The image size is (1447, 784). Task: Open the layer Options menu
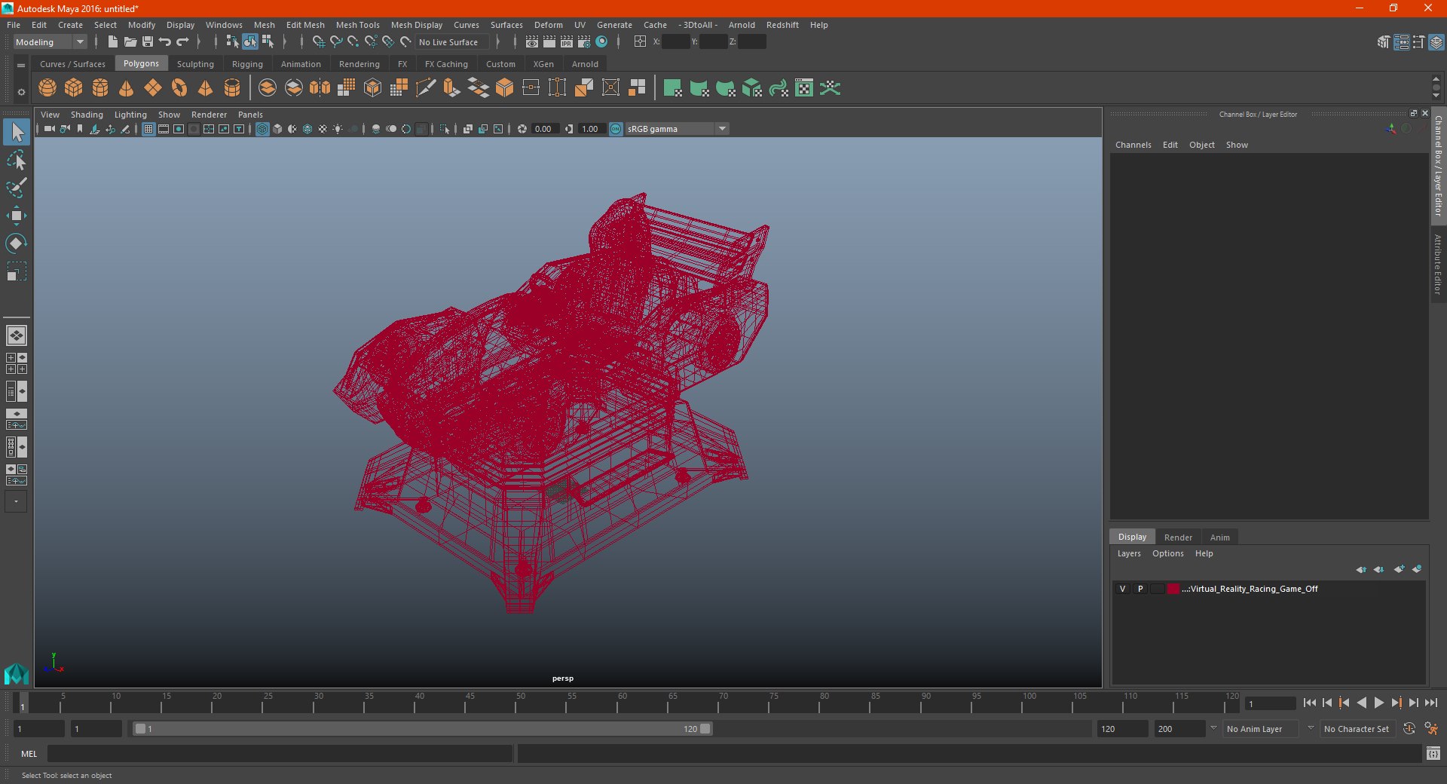[x=1167, y=553]
